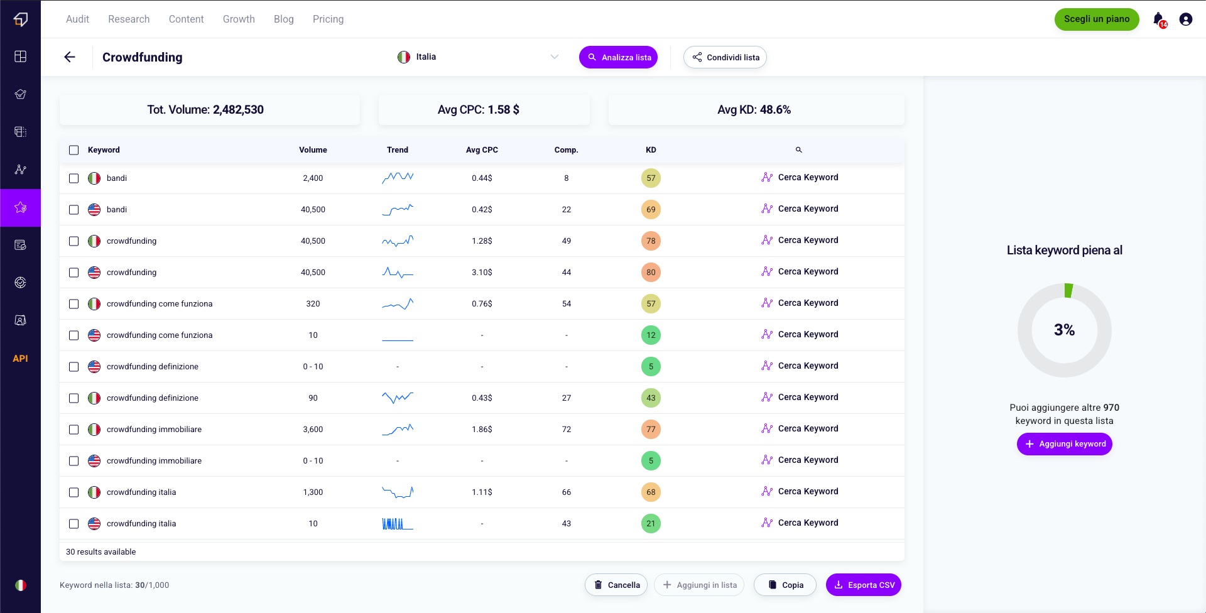This screenshot has width=1206, height=613.
Task: Check crowdfunding come funziona row with KD 12
Action: pos(74,335)
